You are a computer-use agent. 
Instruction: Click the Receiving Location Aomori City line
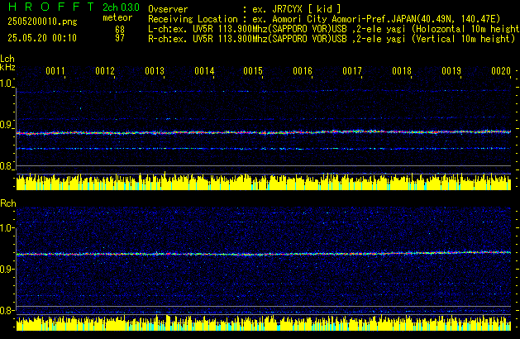pos(324,19)
